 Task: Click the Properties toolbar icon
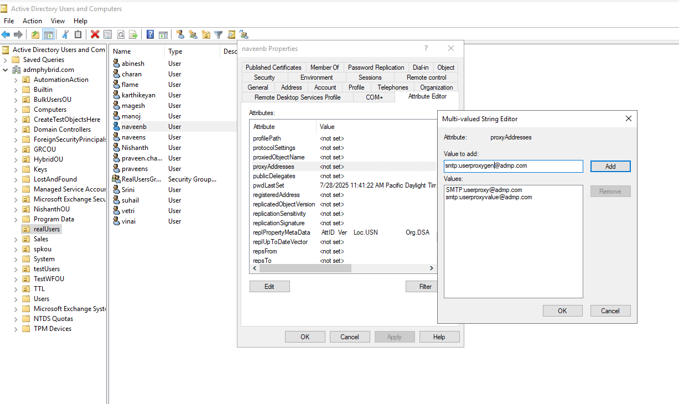tap(107, 34)
